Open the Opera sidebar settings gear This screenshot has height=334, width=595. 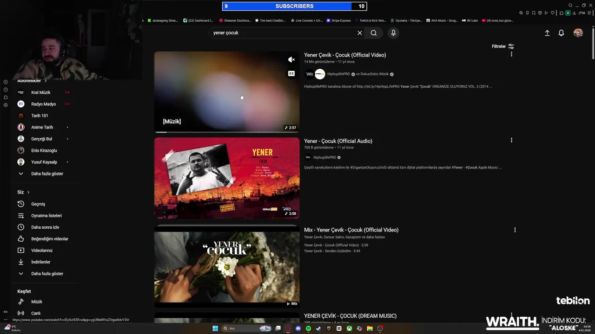(6, 105)
